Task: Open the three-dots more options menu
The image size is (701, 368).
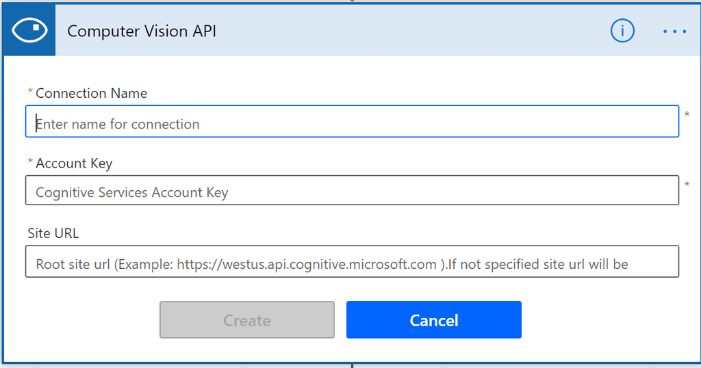Action: coord(674,31)
